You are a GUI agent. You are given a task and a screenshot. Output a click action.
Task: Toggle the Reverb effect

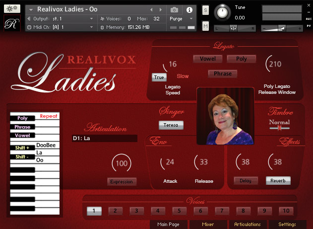click(278, 181)
